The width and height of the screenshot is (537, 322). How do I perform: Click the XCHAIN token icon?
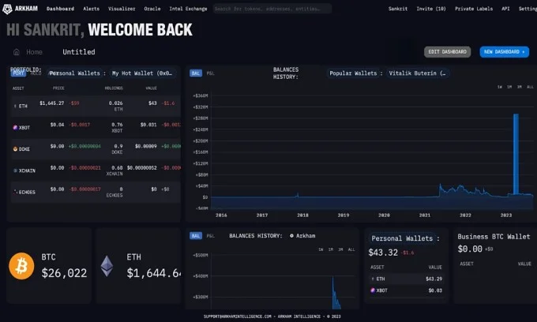click(15, 169)
